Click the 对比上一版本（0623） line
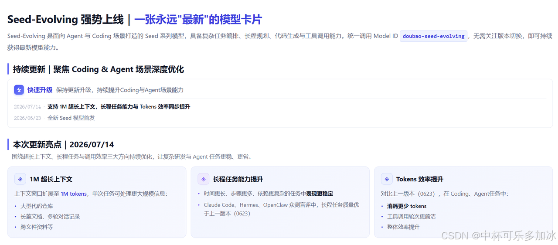The image size is (558, 245). [445, 194]
